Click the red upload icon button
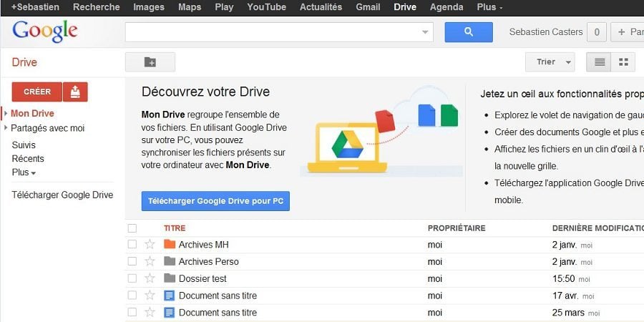Image resolution: width=644 pixels, height=322 pixels. click(75, 92)
